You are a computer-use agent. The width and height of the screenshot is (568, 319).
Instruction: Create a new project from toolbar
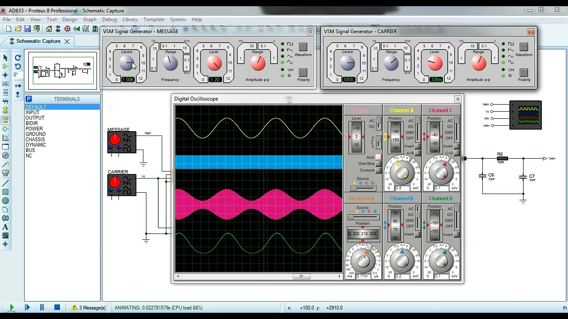coord(8,29)
